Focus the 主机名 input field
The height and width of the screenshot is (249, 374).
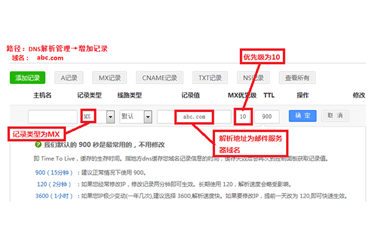coord(52,116)
